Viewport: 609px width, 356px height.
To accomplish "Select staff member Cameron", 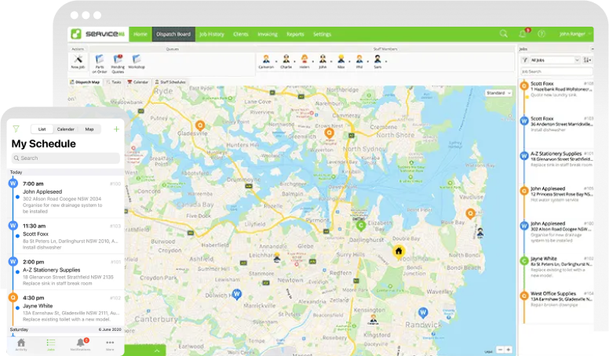I will coord(266,61).
